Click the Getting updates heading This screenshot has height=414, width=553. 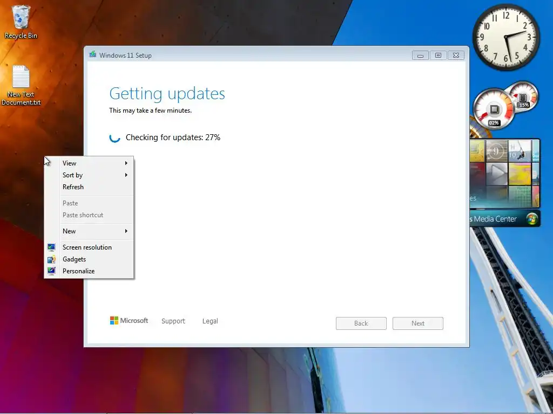[167, 94]
